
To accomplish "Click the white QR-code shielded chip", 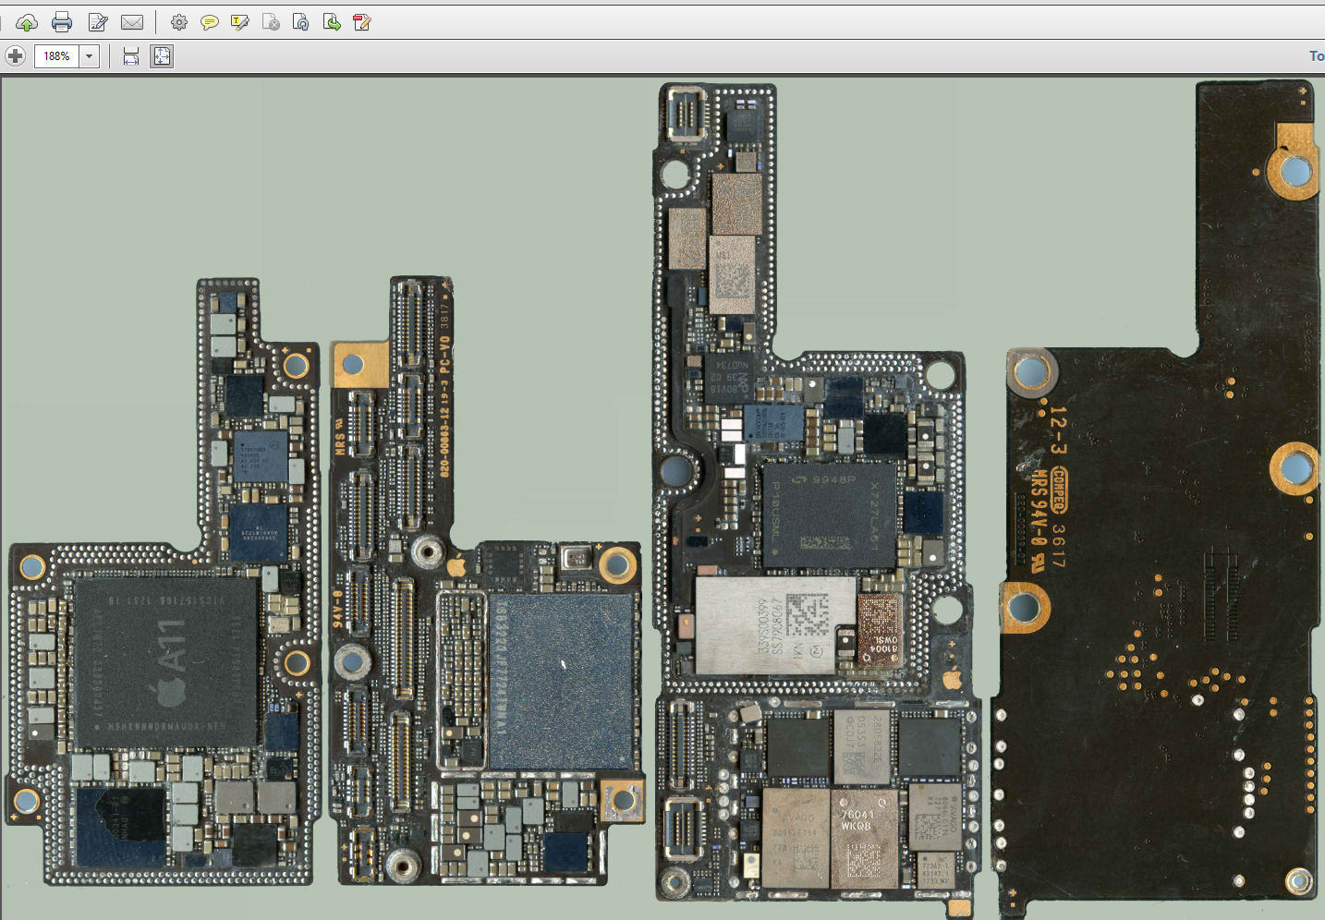I will 774,625.
